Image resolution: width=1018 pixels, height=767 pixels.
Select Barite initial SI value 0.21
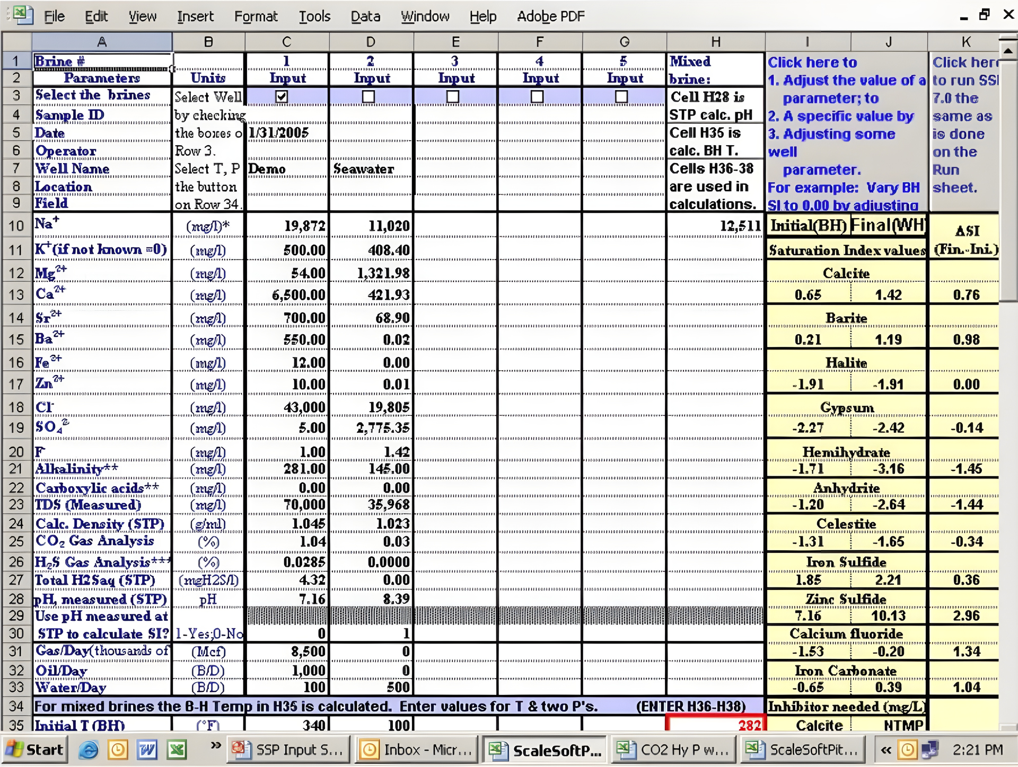[x=808, y=339]
